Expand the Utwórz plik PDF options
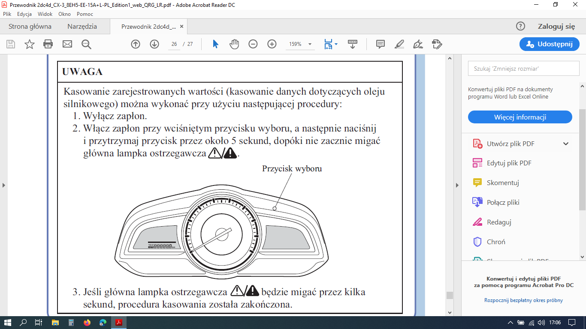 (x=565, y=144)
